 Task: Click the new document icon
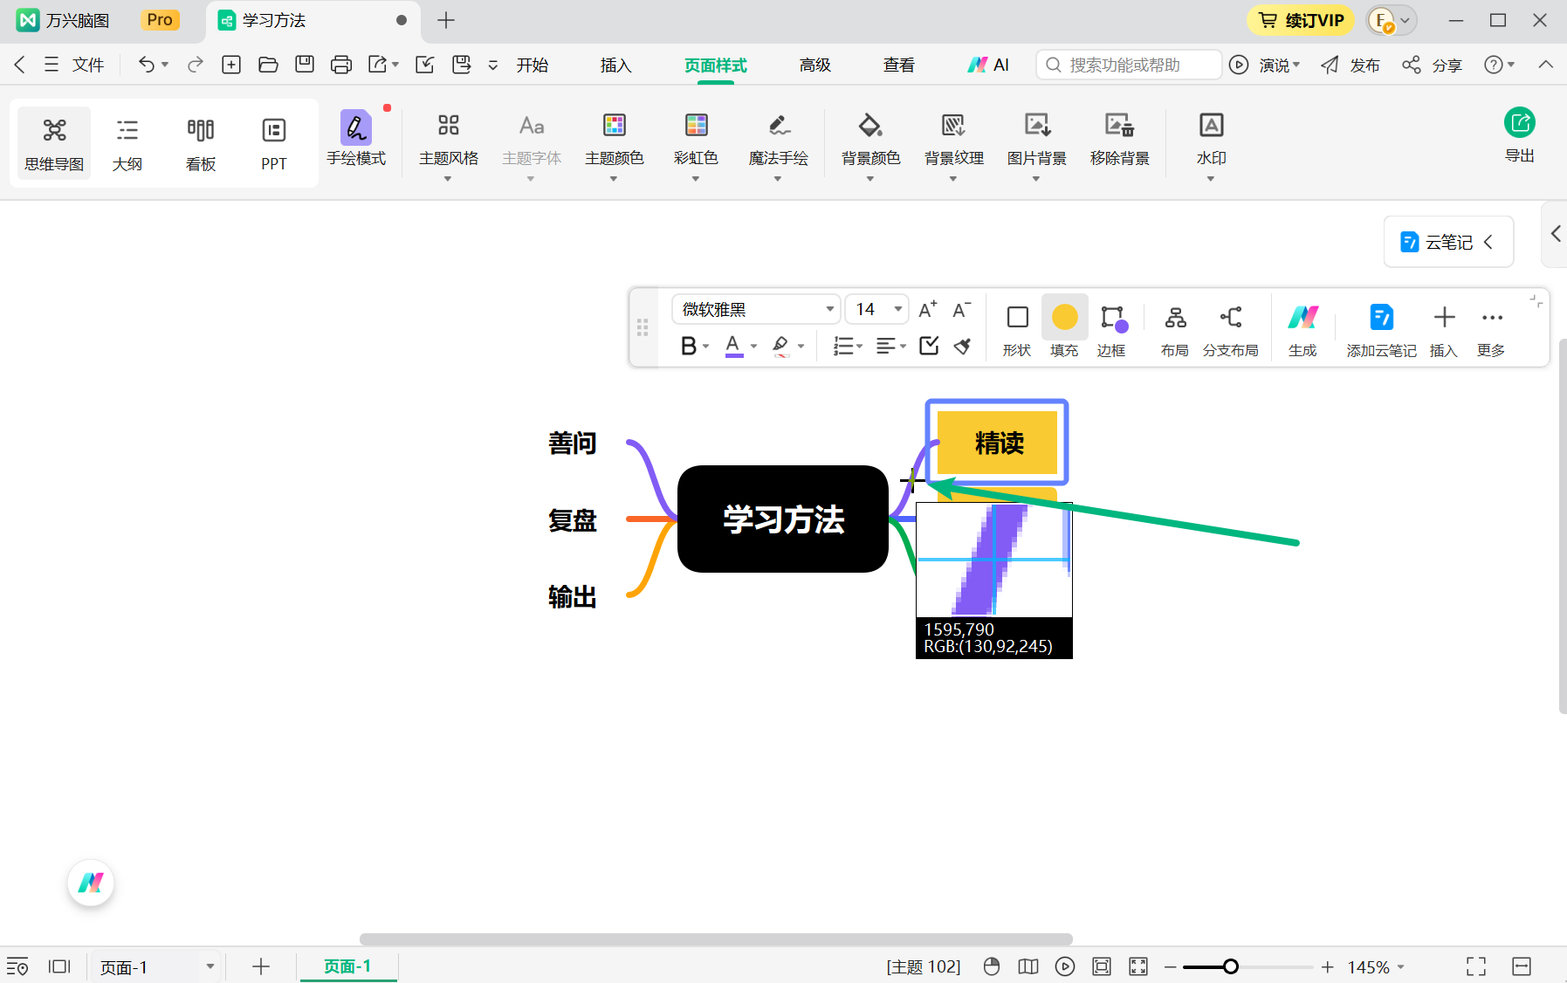click(231, 65)
